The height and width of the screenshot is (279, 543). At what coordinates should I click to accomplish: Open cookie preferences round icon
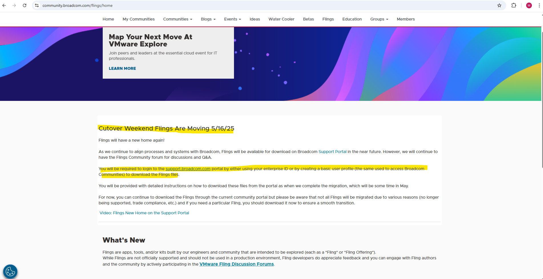(x=10, y=271)
